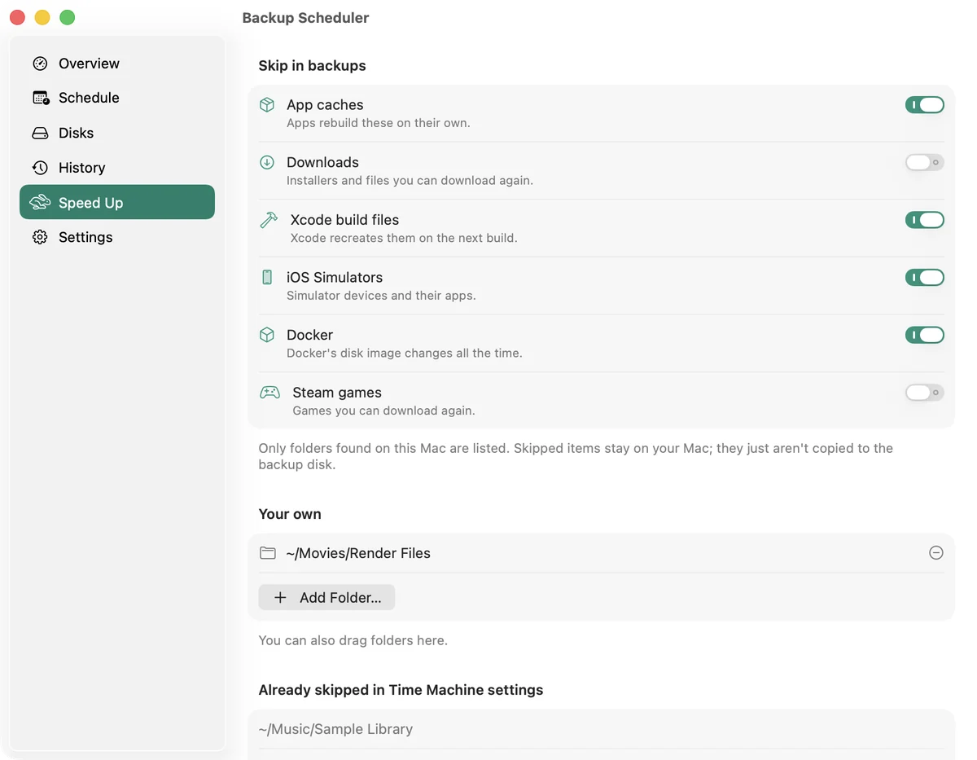Click the History clock icon

coord(40,168)
